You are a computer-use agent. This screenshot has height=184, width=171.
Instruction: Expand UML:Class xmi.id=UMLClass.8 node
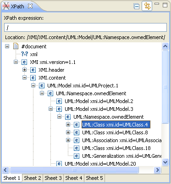pyautogui.click(x=68, y=132)
